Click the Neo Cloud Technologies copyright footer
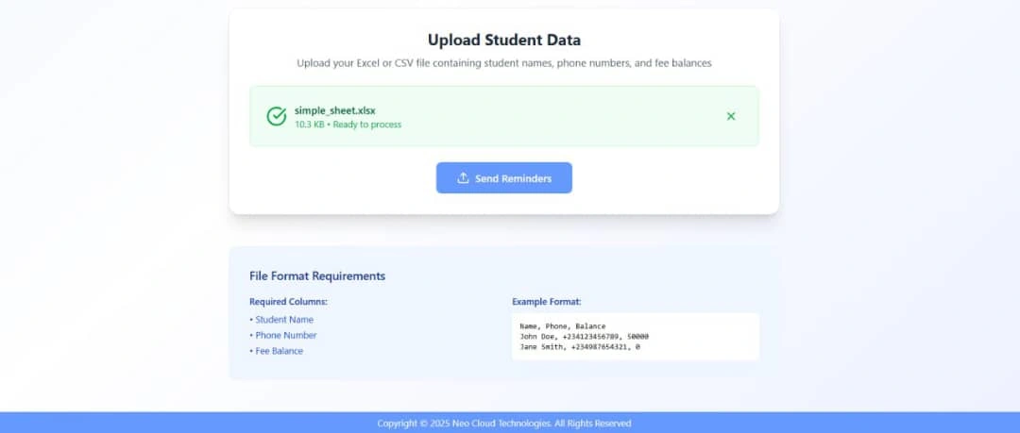The width and height of the screenshot is (1020, 433). pyautogui.click(x=503, y=424)
